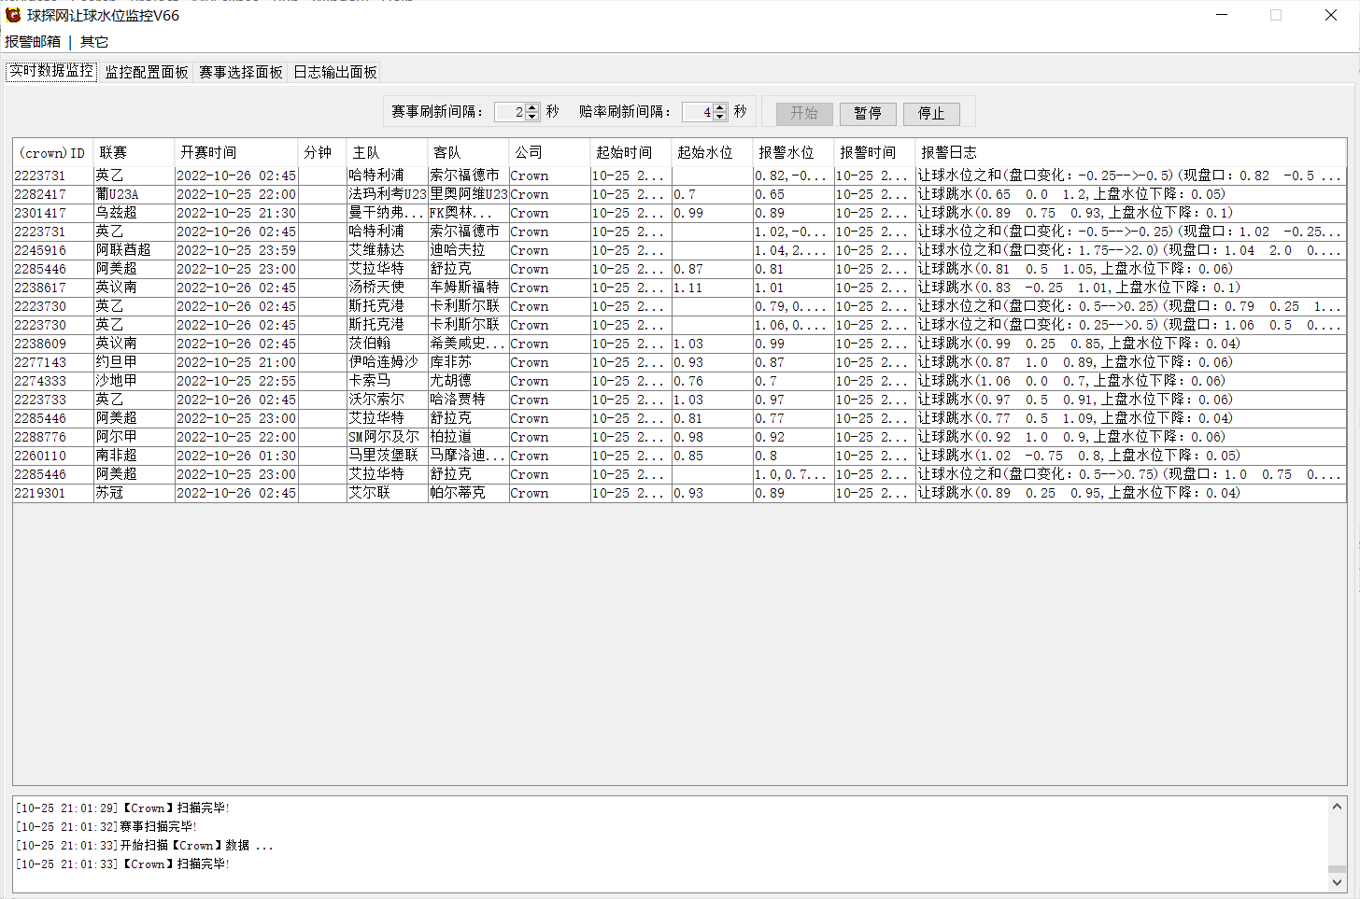Image resolution: width=1360 pixels, height=899 pixels.
Task: Click 乌兹超 league cell
Action: coord(134,213)
